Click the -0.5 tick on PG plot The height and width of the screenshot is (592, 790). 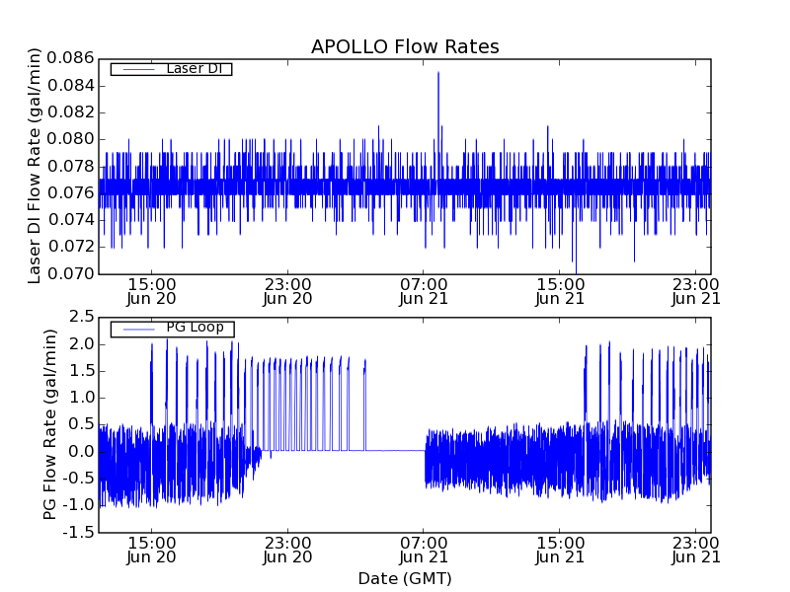click(79, 479)
